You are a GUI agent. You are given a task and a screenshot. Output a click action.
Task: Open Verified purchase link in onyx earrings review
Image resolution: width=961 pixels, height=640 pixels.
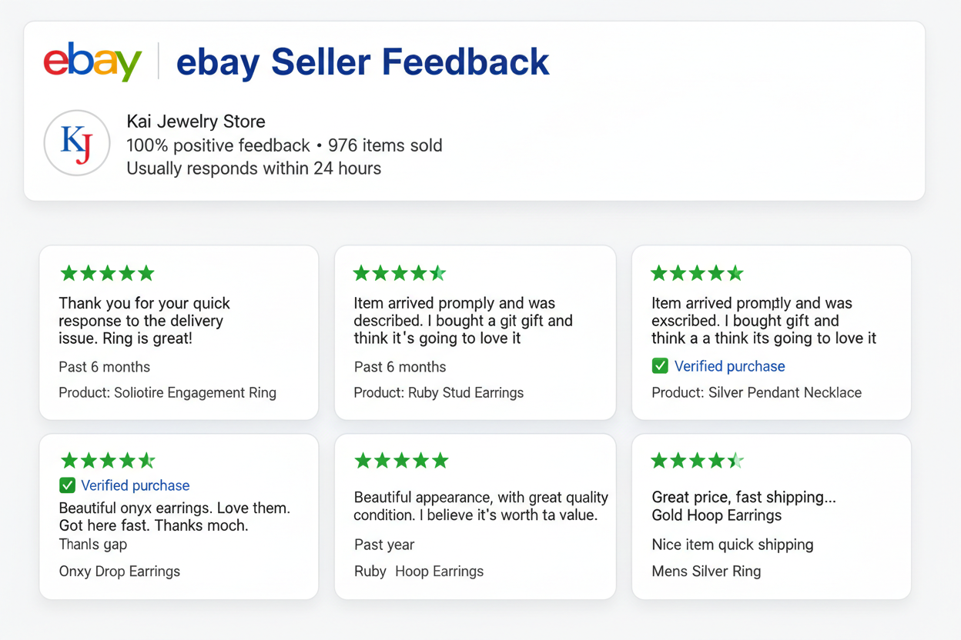135,485
